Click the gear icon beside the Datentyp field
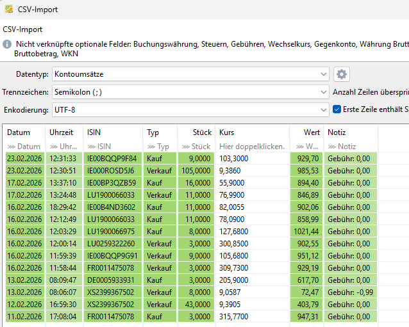 pyautogui.click(x=342, y=74)
